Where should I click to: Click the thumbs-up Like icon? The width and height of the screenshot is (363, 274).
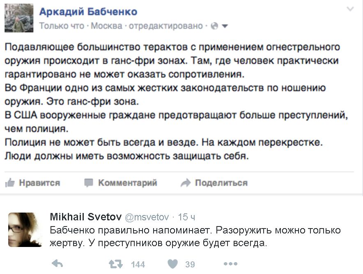pos(10,183)
